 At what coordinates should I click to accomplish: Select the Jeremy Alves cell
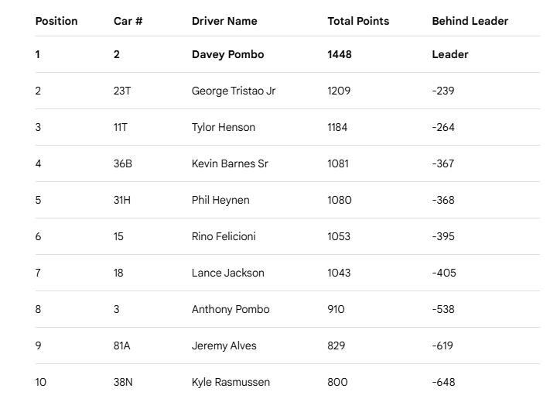click(x=224, y=346)
